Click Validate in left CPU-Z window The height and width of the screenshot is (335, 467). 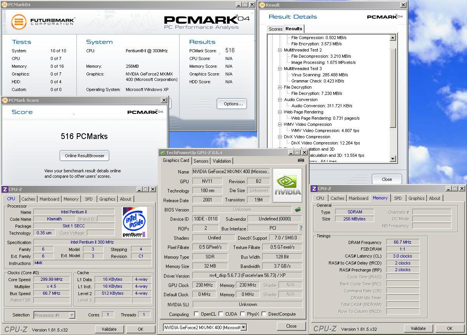tap(109, 329)
